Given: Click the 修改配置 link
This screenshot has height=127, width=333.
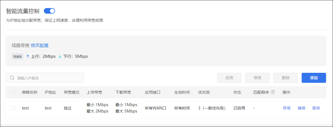Looking at the screenshot, I should pyautogui.click(x=40, y=46).
